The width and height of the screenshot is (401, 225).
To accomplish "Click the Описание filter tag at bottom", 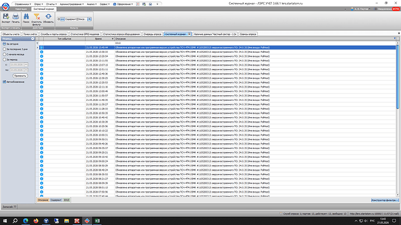I will (x=42, y=200).
